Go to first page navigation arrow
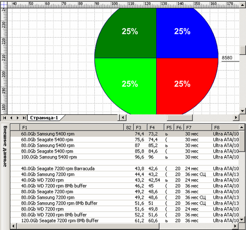The width and height of the screenshot is (246, 230). click(4, 118)
